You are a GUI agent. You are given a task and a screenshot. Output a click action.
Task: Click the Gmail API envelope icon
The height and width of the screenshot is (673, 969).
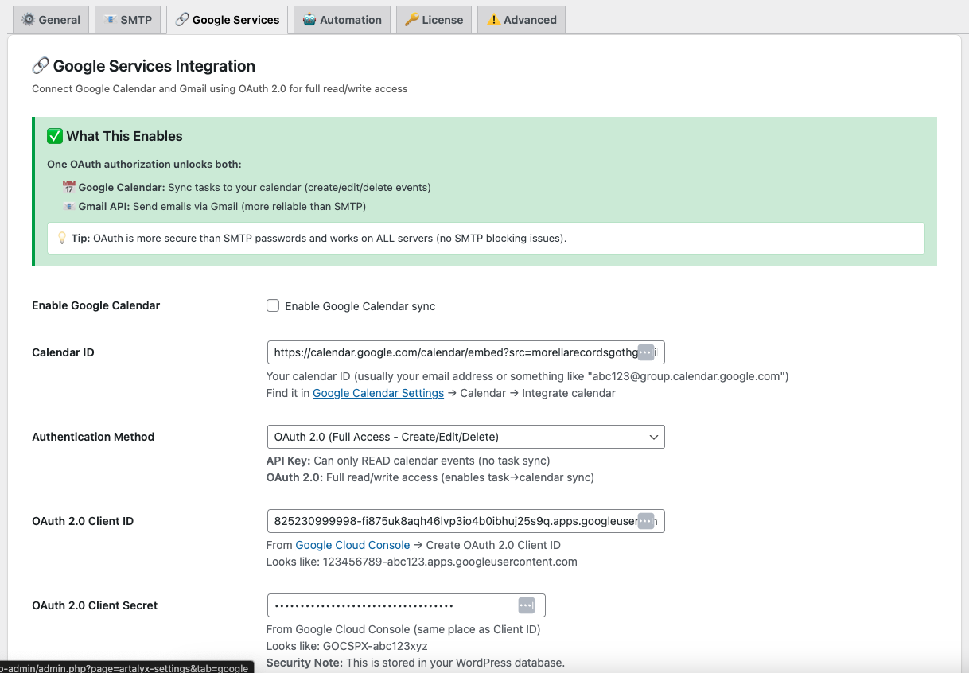tap(69, 205)
